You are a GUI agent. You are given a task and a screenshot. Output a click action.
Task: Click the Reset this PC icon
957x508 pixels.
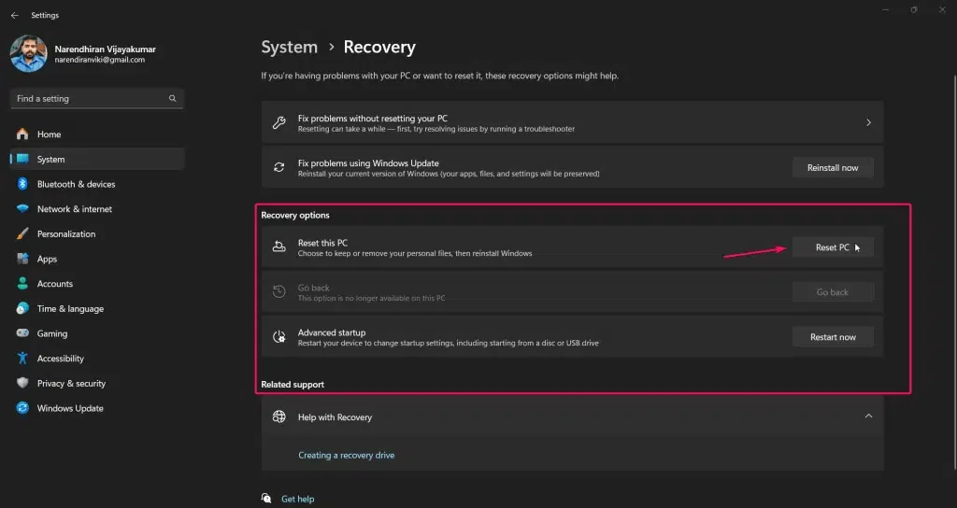point(279,247)
